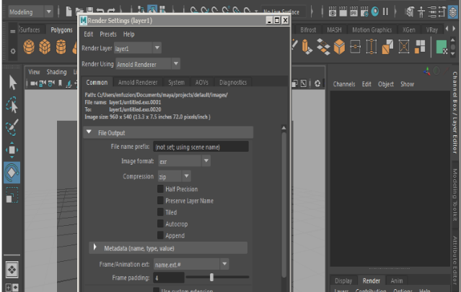Image resolution: width=461 pixels, height=292 pixels.
Task: Switch to the Diagnostics tab
Action: tap(233, 83)
